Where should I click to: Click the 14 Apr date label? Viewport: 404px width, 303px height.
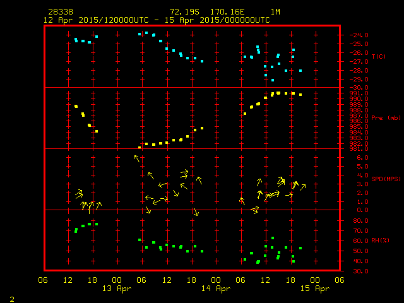pyautogui.click(x=216, y=288)
